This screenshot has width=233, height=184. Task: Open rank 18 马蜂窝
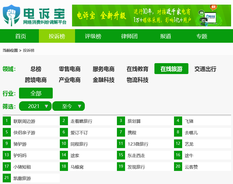(x=88, y=167)
